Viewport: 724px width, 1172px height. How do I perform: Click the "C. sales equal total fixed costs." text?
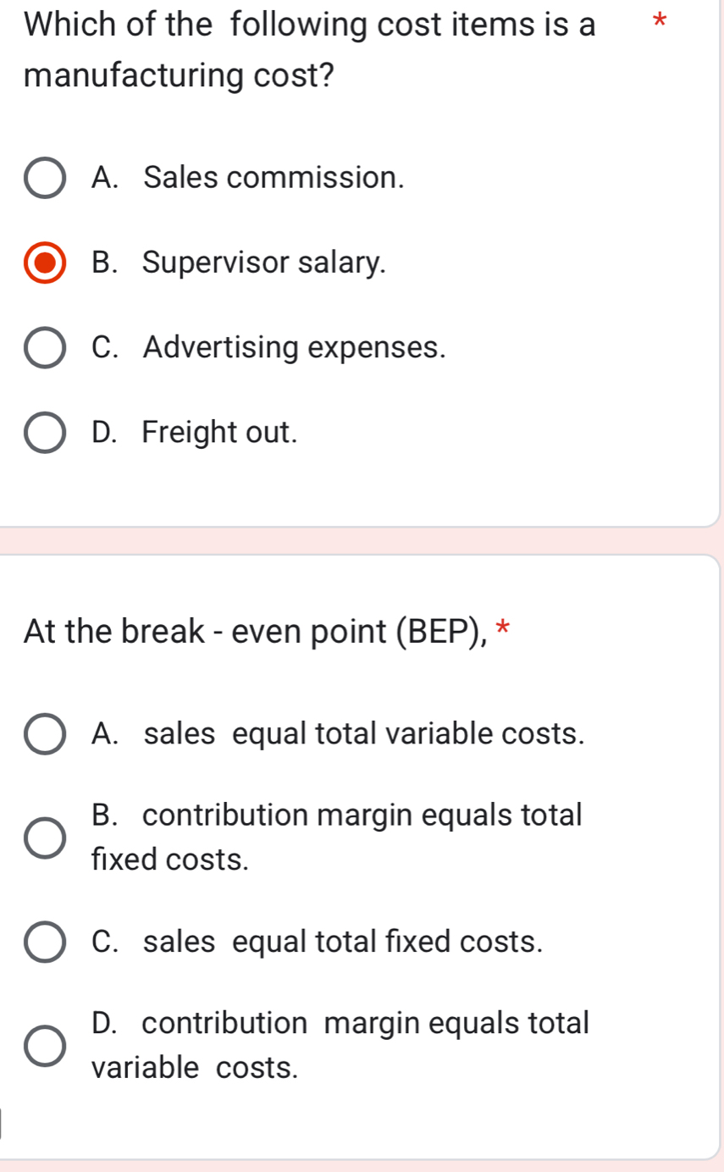click(x=317, y=943)
